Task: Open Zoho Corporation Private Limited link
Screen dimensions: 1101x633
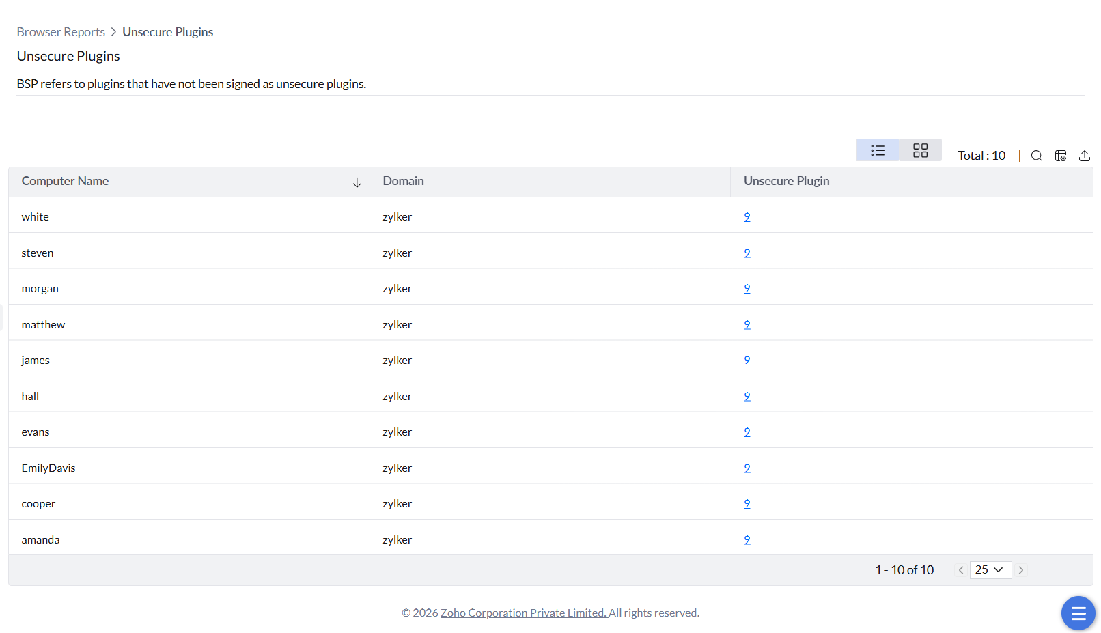Action: tap(523, 613)
